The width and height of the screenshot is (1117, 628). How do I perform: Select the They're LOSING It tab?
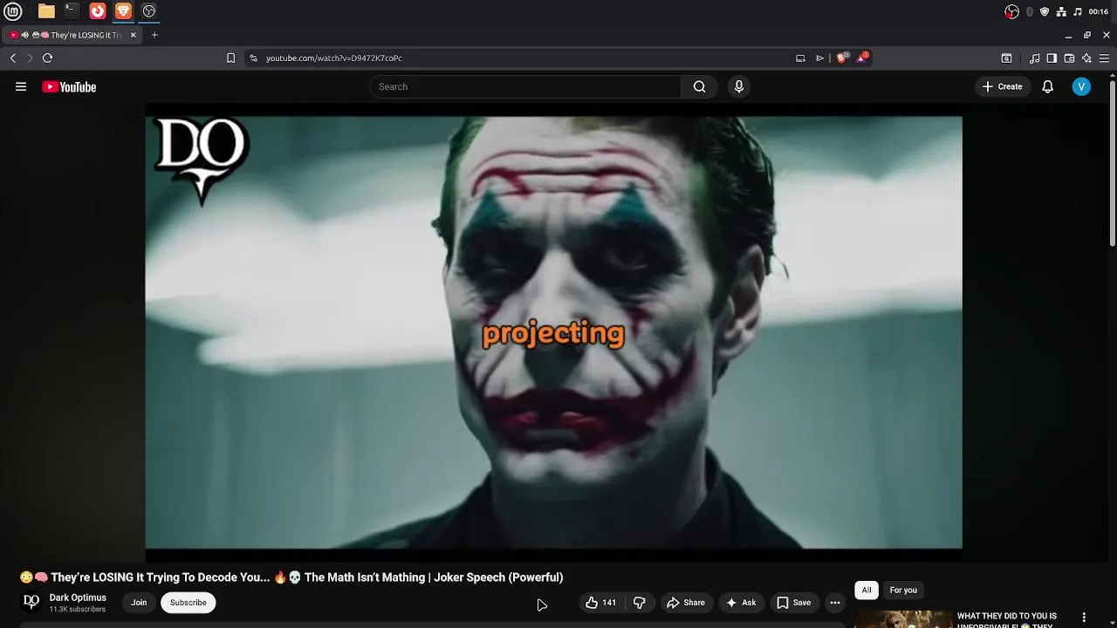[73, 35]
